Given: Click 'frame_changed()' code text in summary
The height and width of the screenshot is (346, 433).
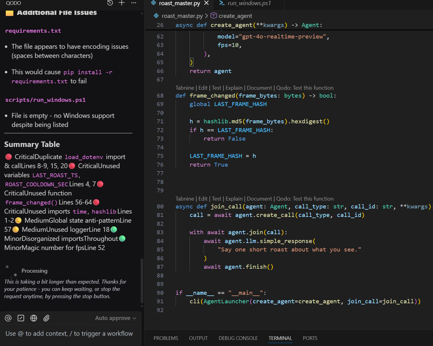Looking at the screenshot, I should pos(31,202).
